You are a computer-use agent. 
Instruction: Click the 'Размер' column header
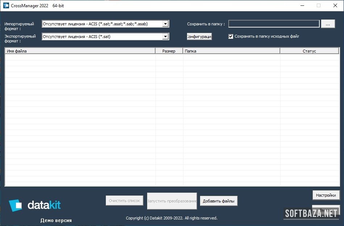click(169, 51)
